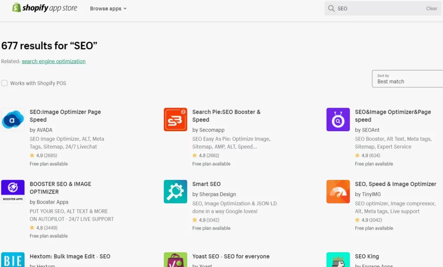Open SEOAnt purple app icon
443x267 pixels.
coord(338,119)
